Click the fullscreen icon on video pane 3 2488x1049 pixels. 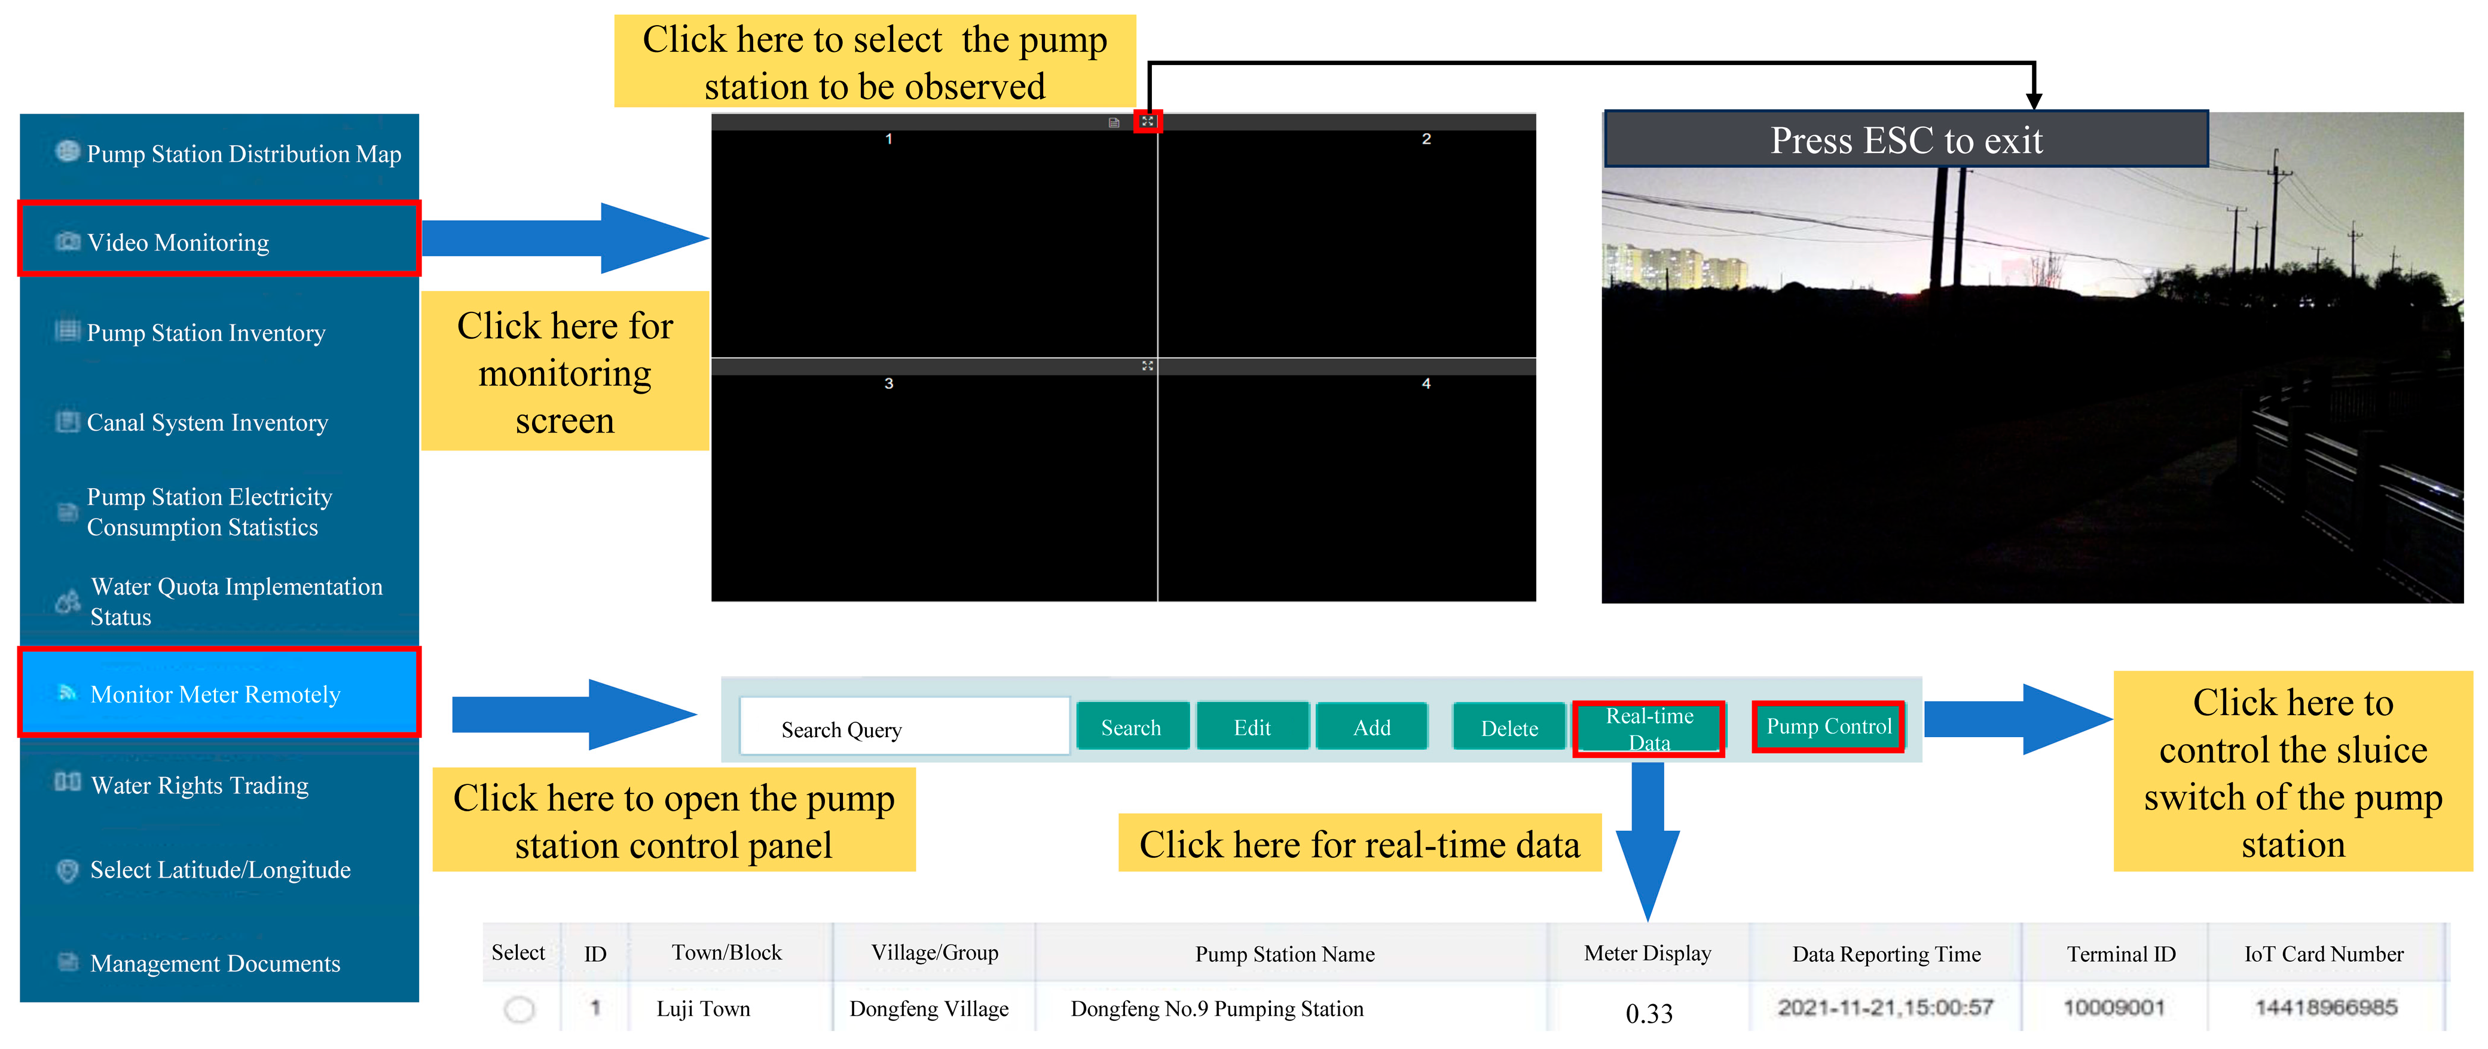coord(1147,366)
